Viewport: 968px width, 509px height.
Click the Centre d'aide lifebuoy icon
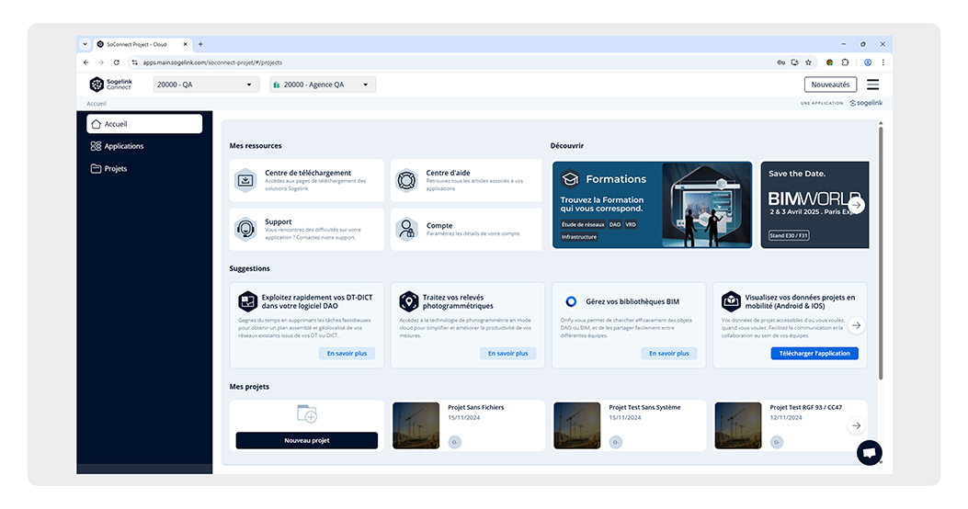[x=406, y=180]
